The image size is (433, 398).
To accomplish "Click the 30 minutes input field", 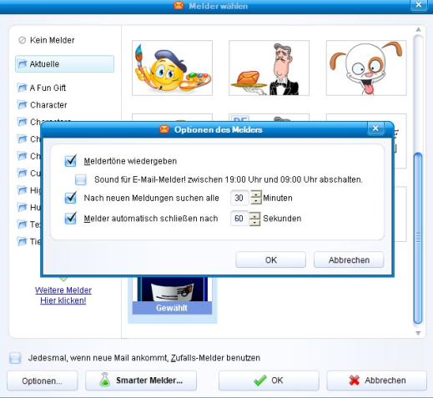I will pyautogui.click(x=240, y=198).
